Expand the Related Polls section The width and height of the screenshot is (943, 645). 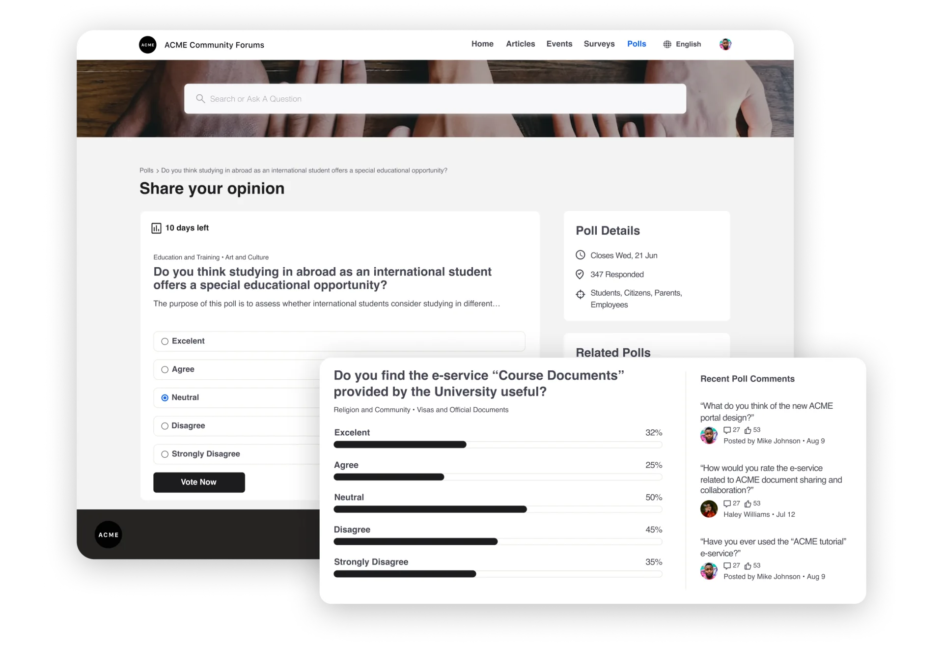613,352
